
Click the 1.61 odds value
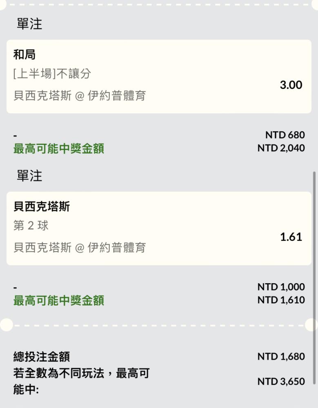291,237
